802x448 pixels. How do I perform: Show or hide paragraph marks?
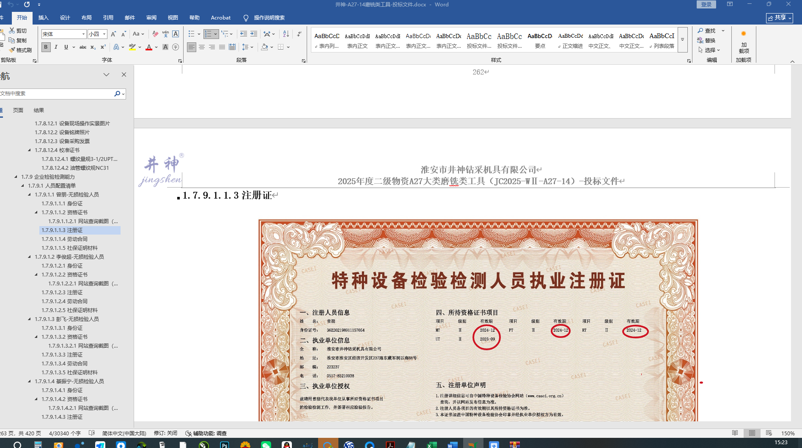[x=299, y=34]
